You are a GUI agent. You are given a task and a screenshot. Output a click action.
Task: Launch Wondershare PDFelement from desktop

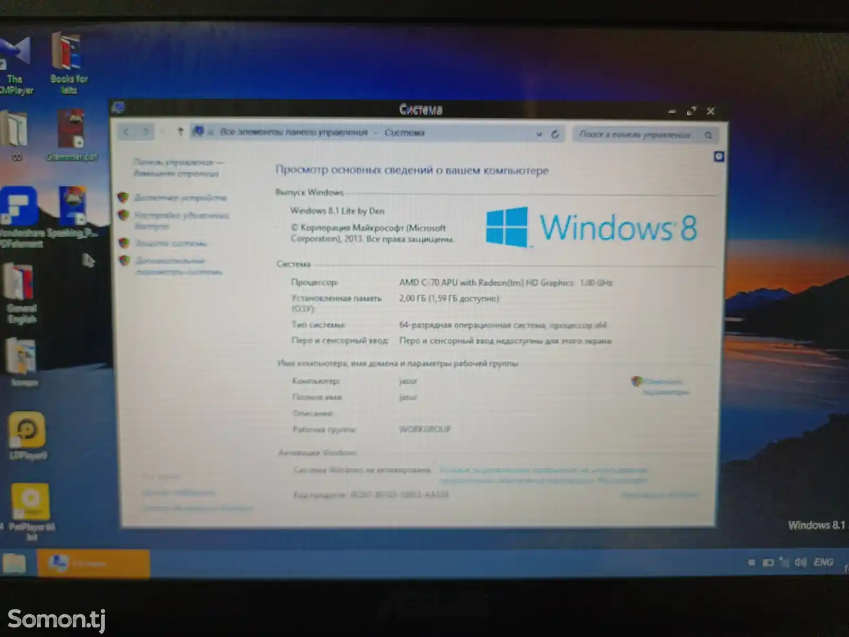[x=20, y=218]
